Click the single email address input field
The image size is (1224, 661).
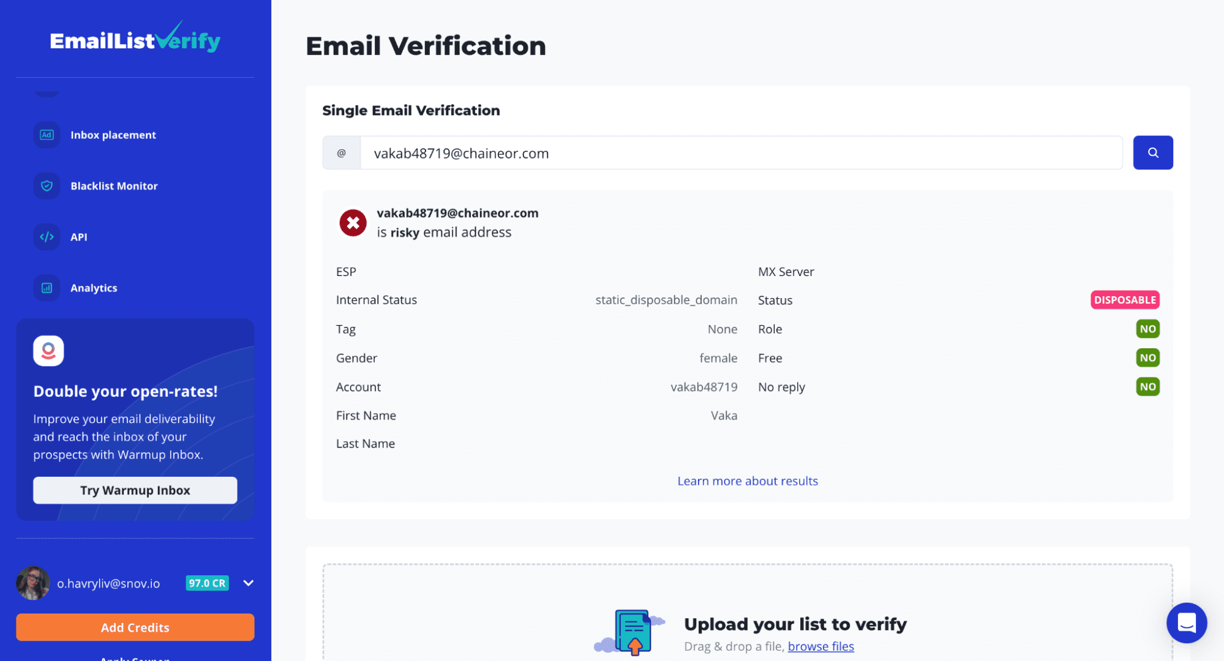coord(741,153)
